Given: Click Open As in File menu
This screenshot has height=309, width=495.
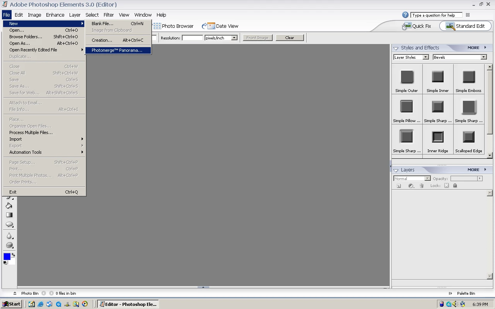Looking at the screenshot, I should [44, 43].
